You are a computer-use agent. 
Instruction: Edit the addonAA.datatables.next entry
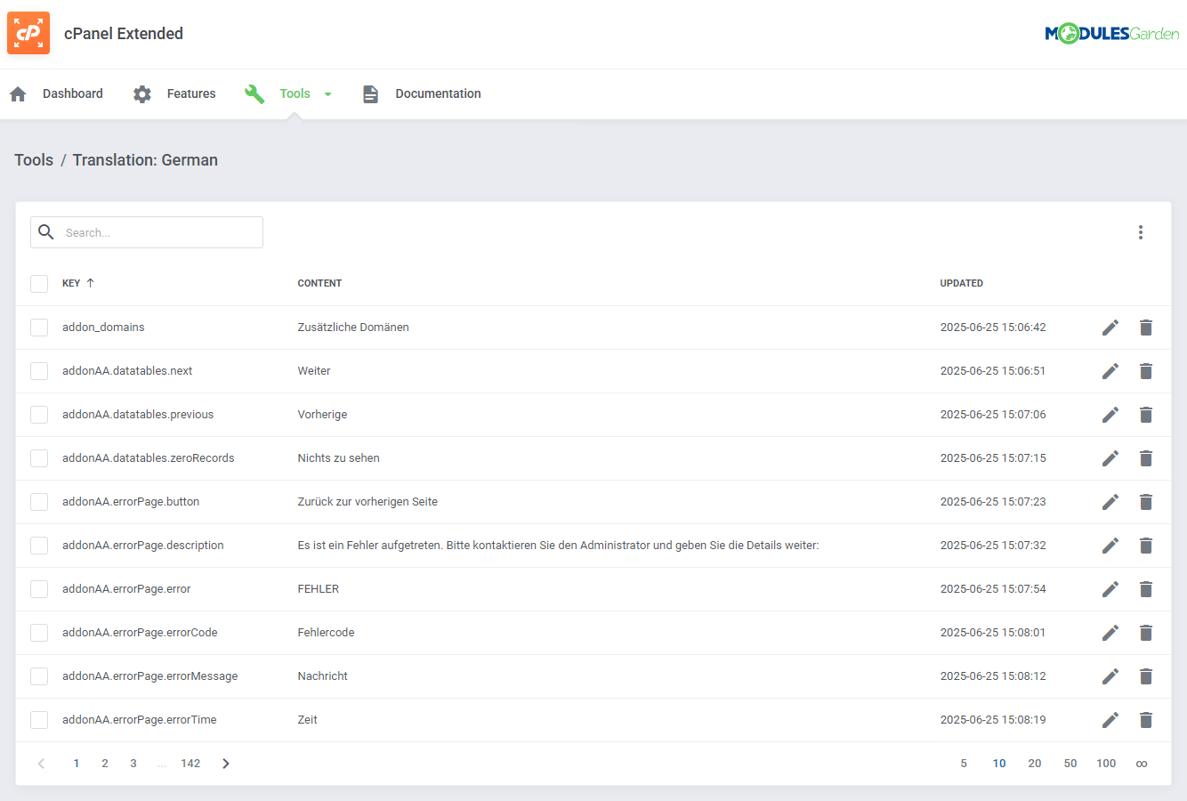tap(1110, 371)
